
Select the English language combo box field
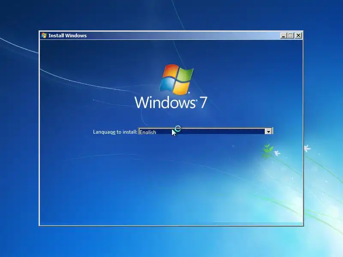click(206, 131)
